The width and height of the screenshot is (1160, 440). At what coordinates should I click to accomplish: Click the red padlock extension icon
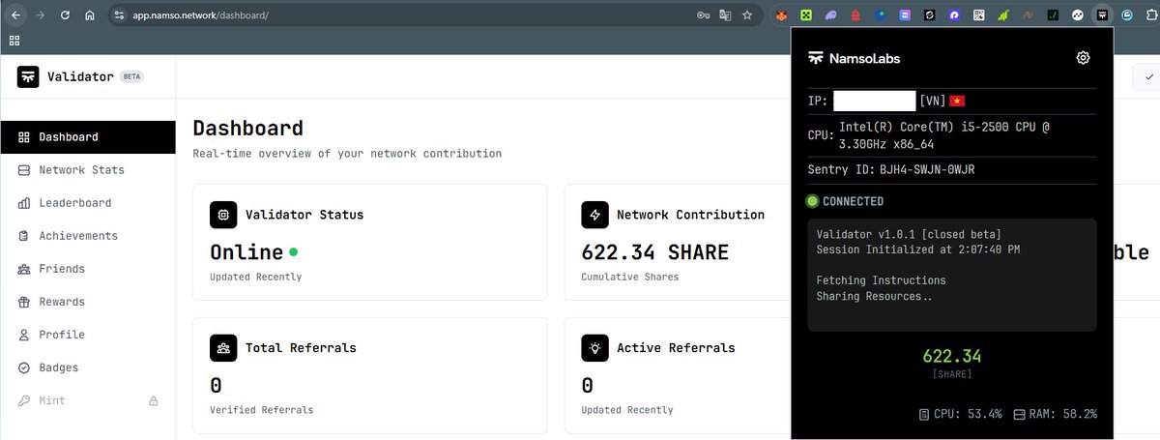[855, 15]
